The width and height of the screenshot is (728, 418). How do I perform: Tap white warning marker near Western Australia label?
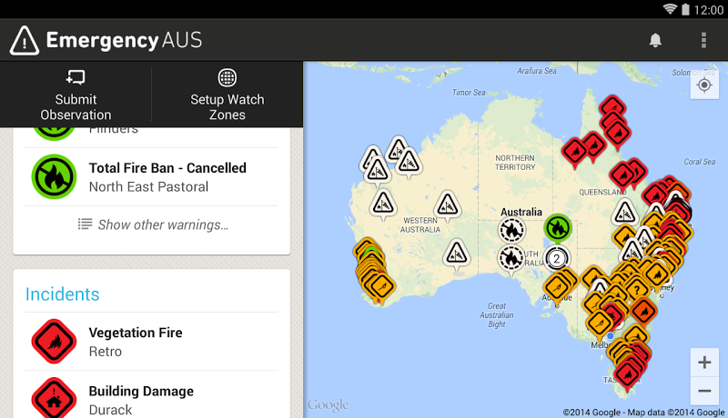[447, 204]
